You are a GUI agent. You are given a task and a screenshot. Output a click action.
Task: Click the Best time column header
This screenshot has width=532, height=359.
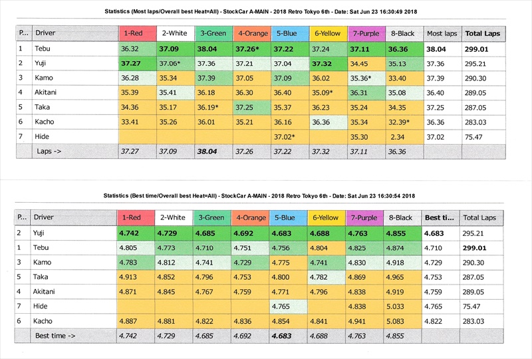(441, 217)
